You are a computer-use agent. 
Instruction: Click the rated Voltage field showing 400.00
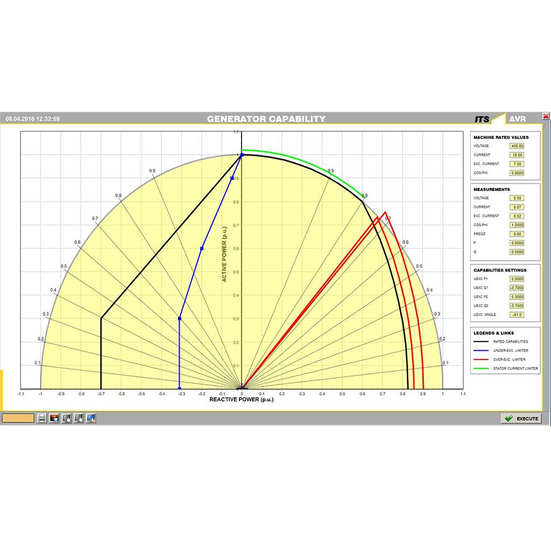[x=517, y=146]
